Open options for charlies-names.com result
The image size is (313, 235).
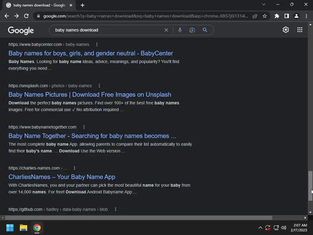coord(75,168)
